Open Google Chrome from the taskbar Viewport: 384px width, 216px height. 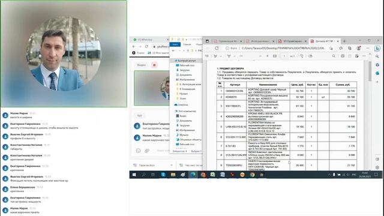252,175
